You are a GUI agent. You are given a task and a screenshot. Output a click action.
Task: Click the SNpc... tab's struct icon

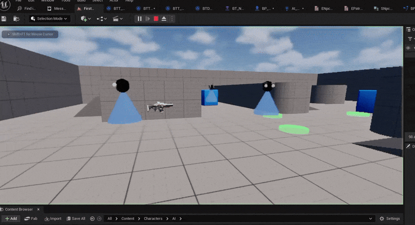pyautogui.click(x=376, y=8)
